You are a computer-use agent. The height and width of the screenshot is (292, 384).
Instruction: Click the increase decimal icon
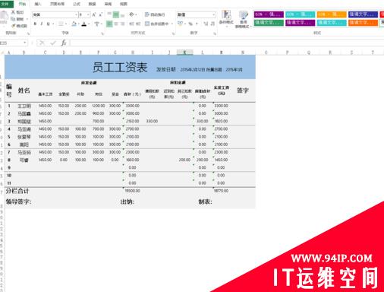(x=206, y=24)
